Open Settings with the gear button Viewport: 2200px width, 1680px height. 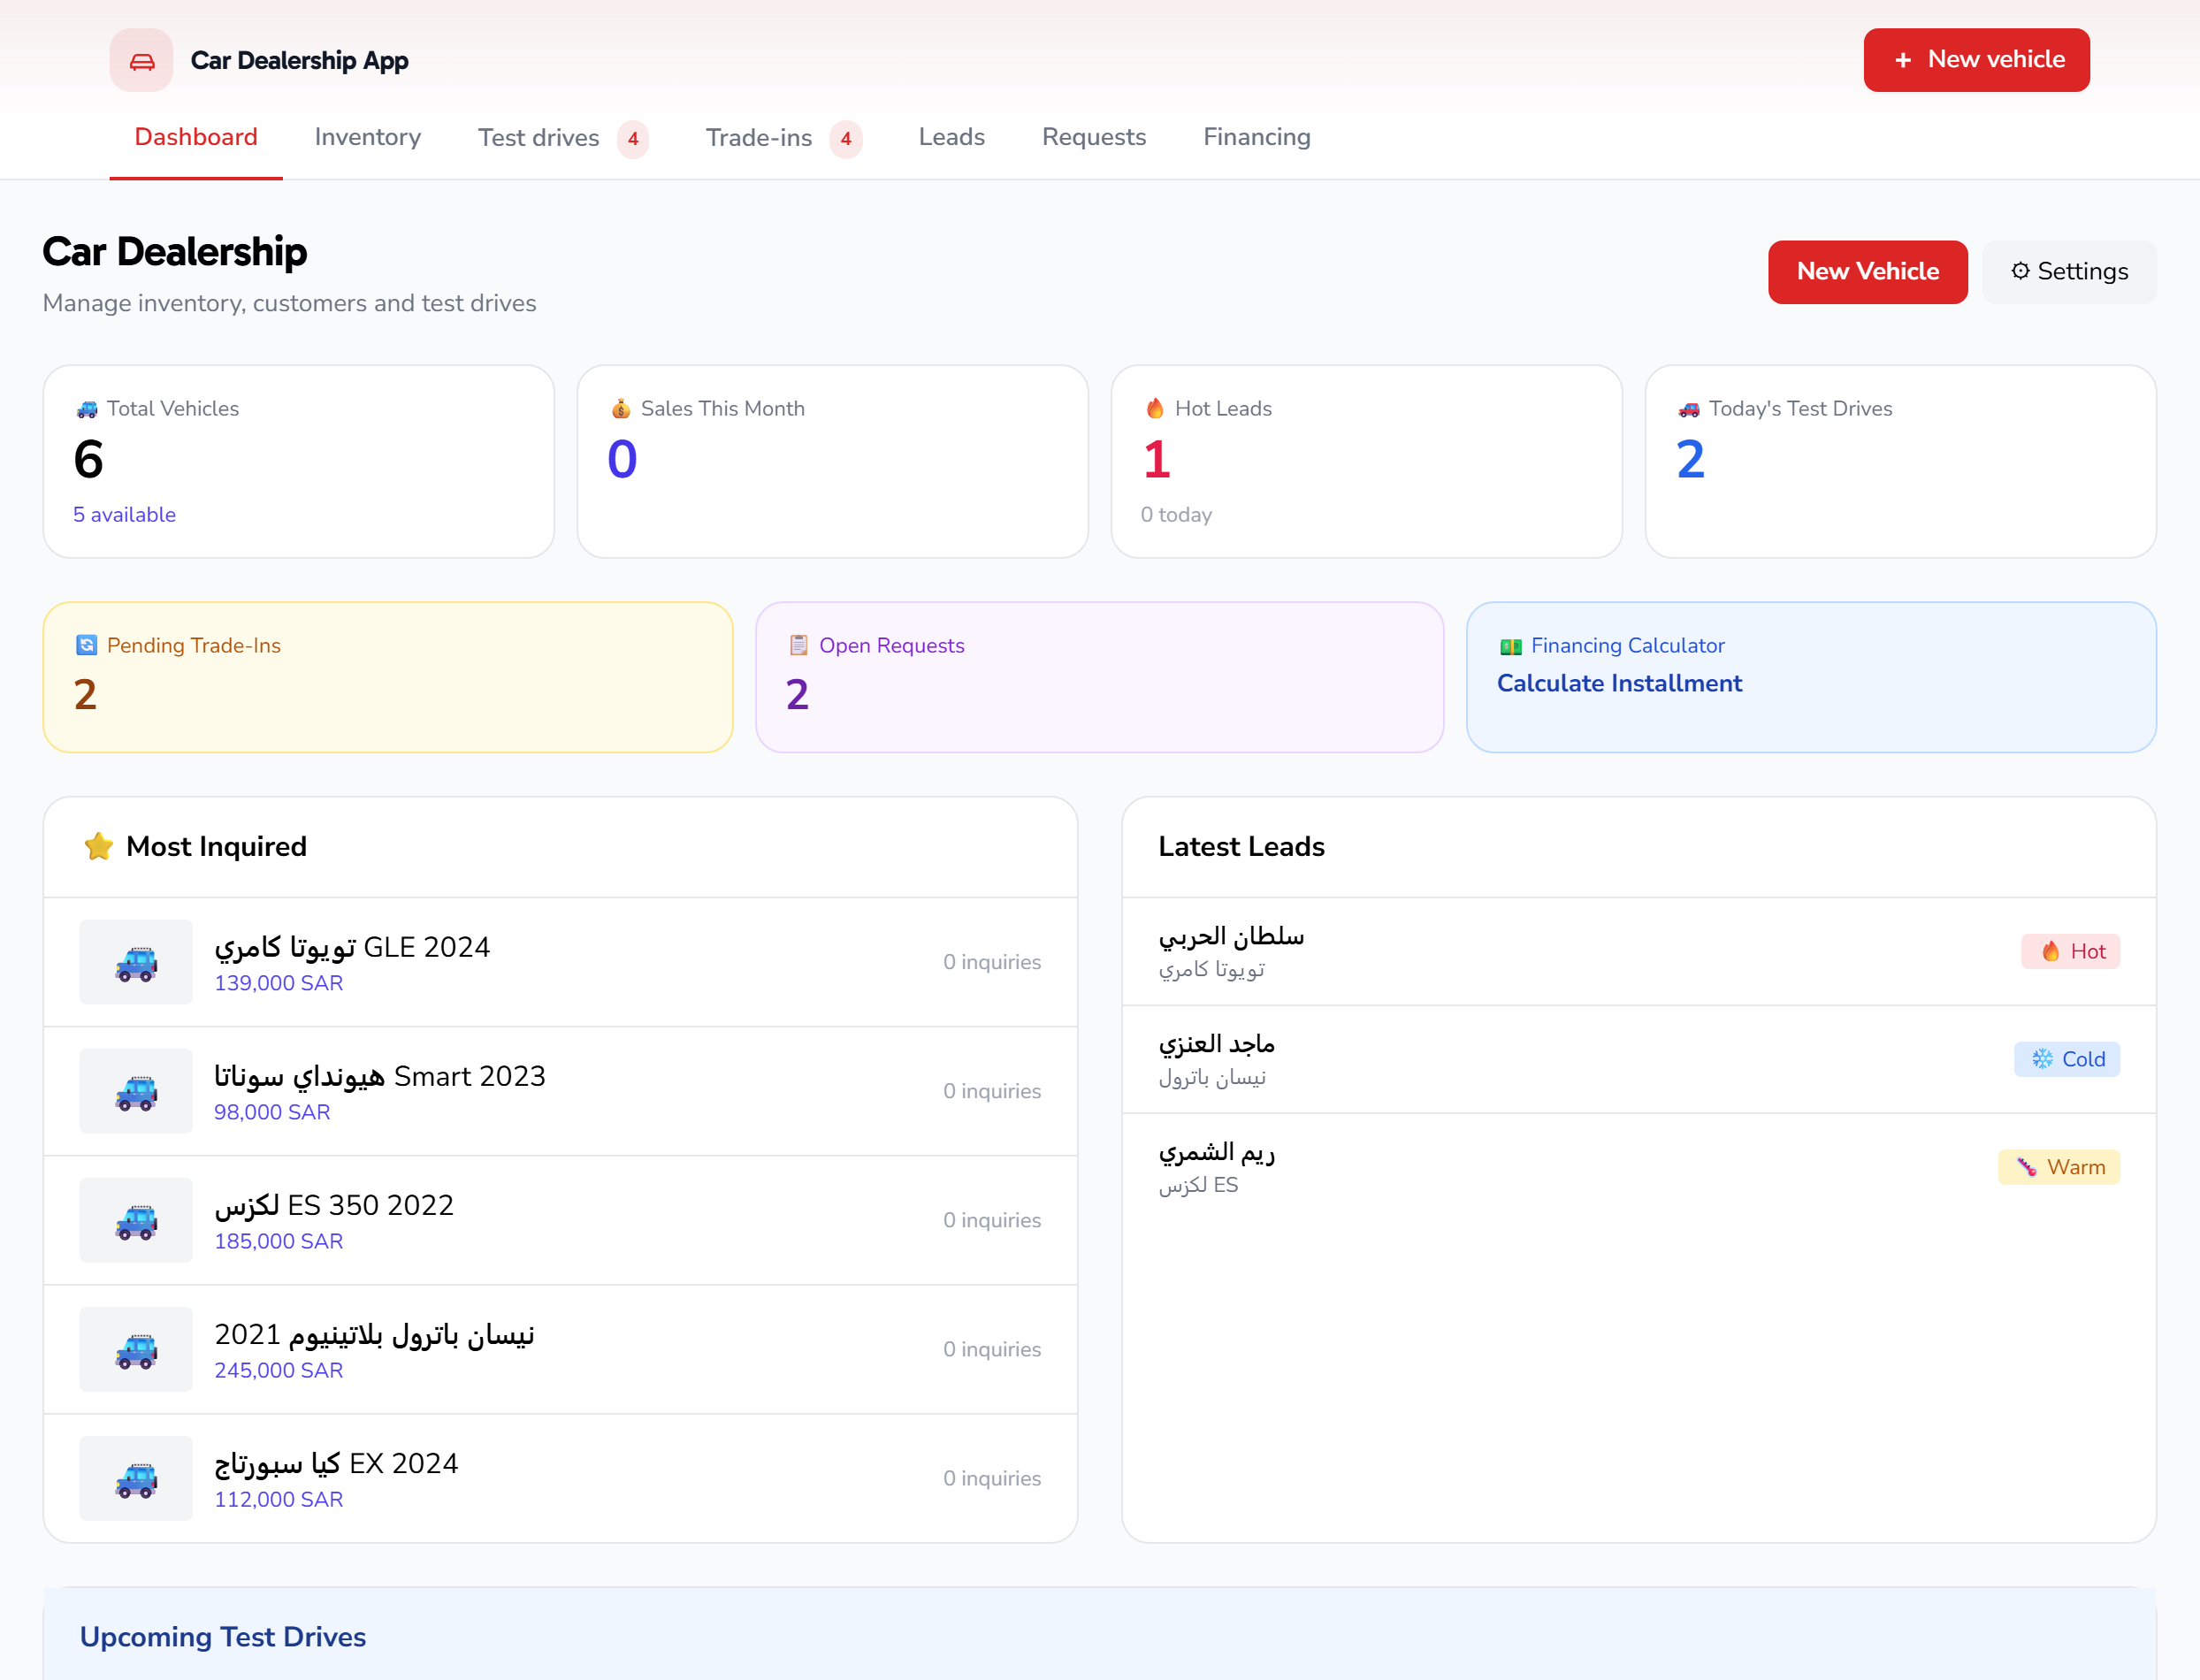point(2069,271)
